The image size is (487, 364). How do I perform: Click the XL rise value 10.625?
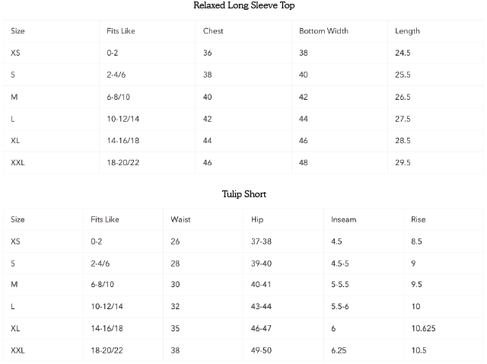click(x=422, y=328)
